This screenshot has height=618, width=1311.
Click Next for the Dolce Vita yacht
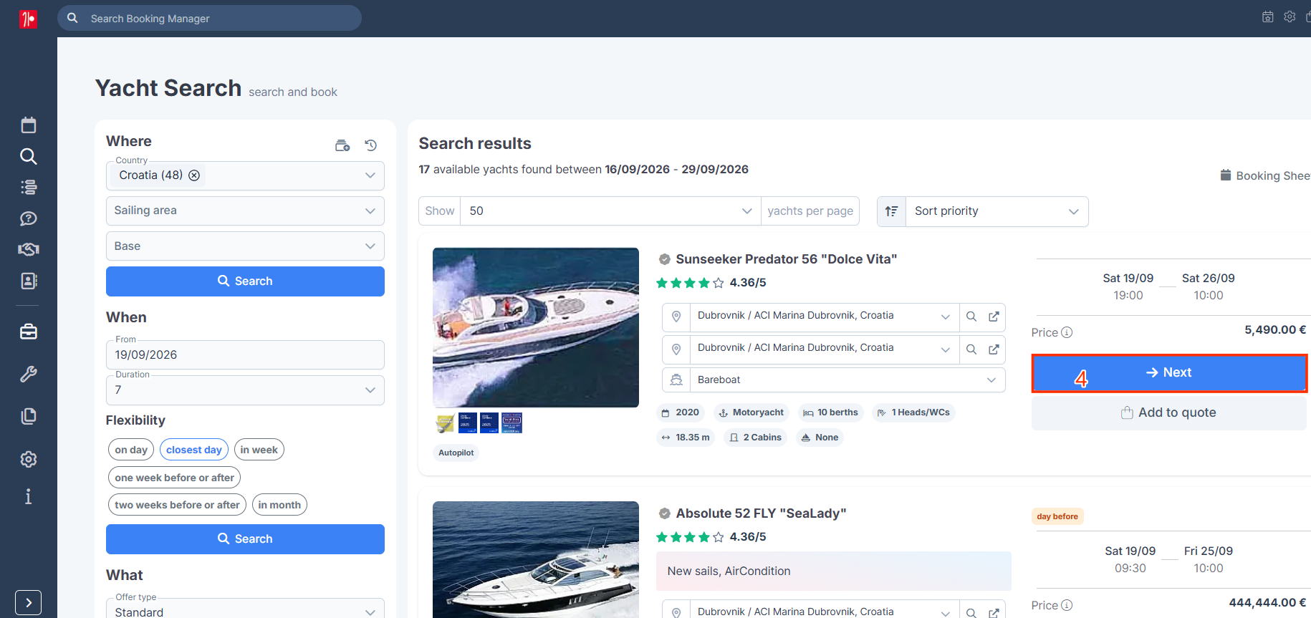(x=1169, y=373)
